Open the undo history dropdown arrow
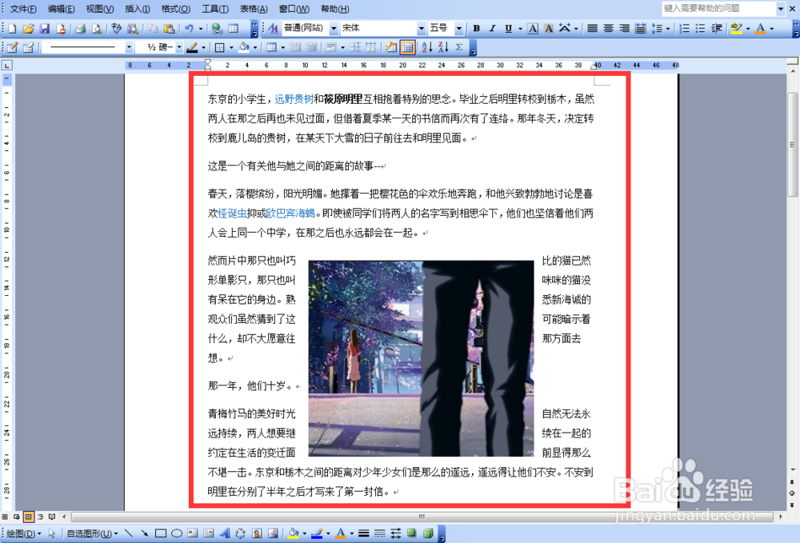800x543 pixels. tap(201, 29)
